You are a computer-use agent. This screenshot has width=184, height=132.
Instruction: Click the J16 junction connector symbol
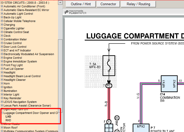click(109, 128)
